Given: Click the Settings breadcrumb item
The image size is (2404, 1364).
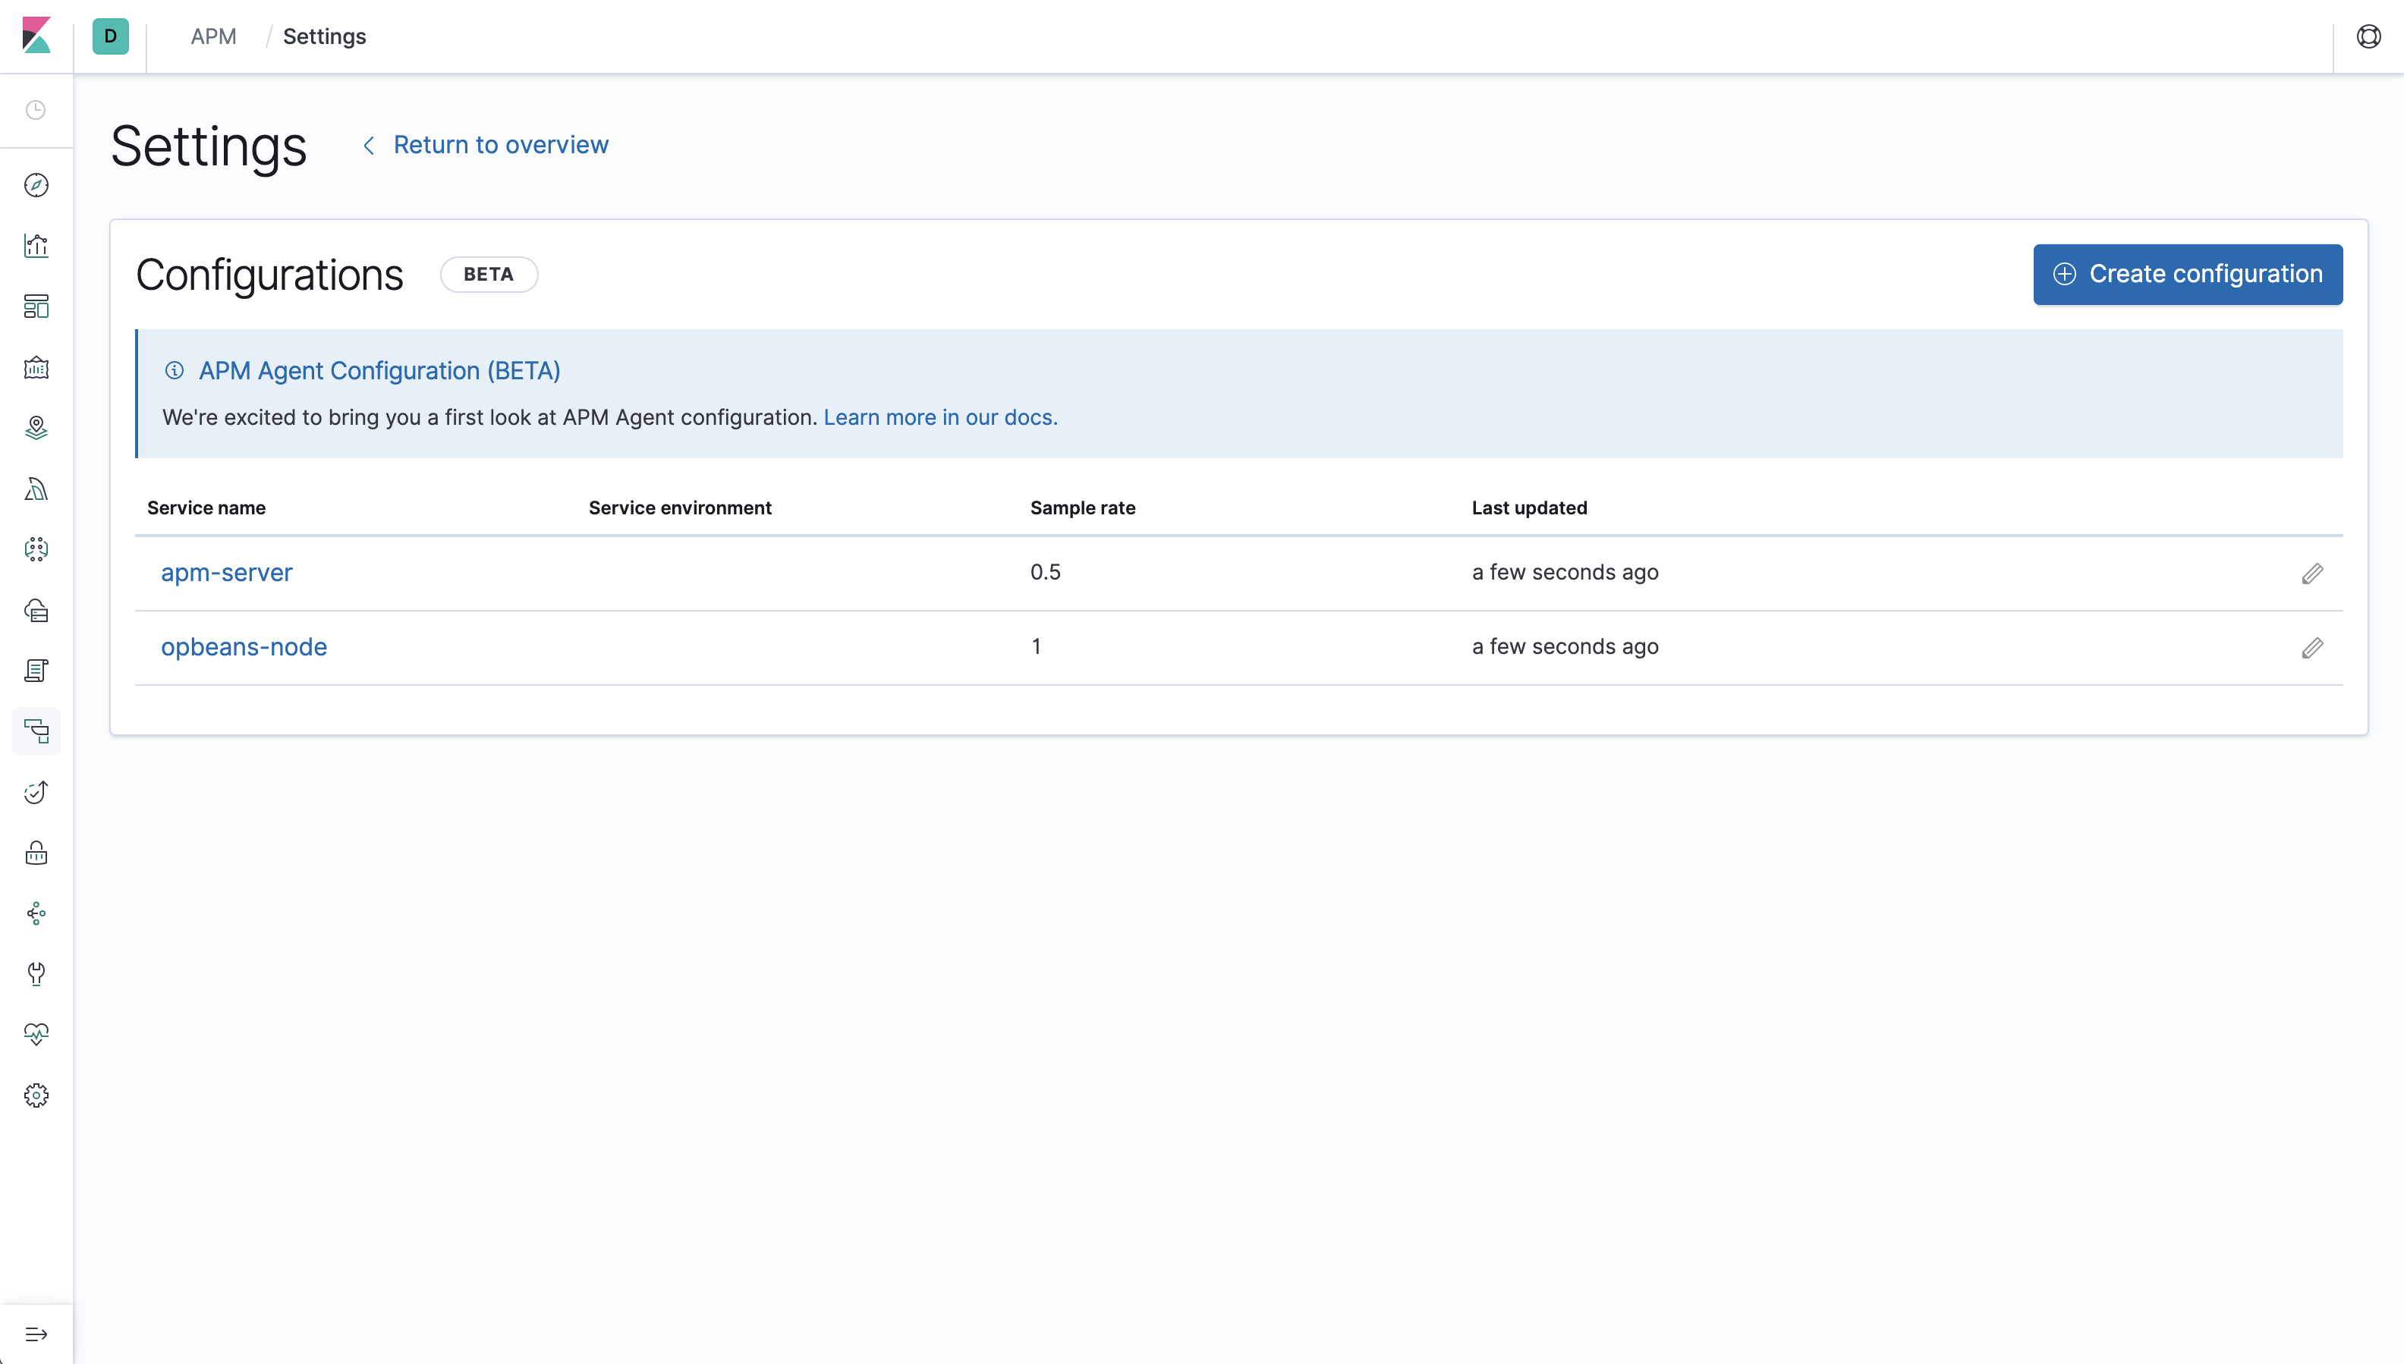Looking at the screenshot, I should tap(324, 36).
